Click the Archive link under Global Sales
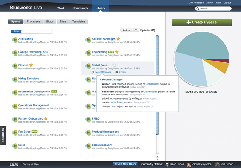Image resolution: width=241 pixels, height=168 pixels. [x=122, y=72]
